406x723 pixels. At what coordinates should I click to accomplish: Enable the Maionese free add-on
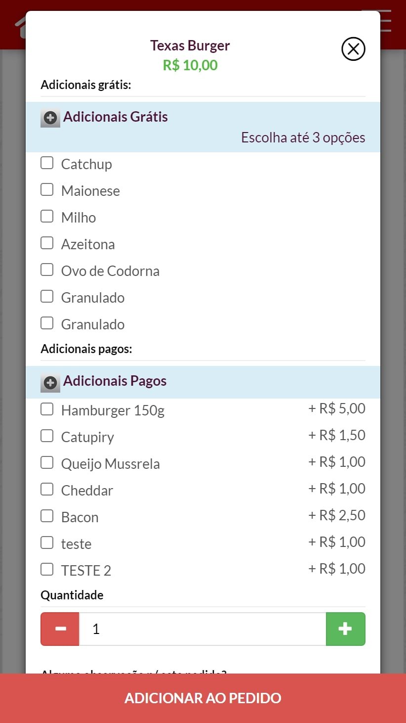point(47,190)
